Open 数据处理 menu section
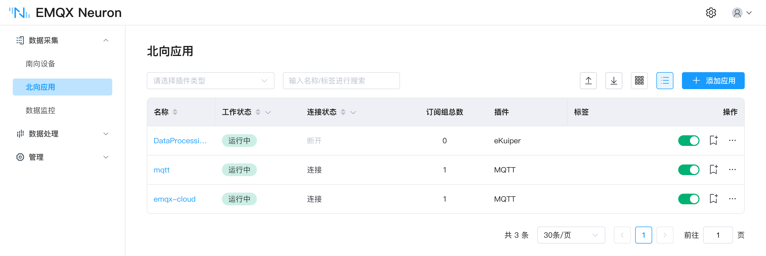This screenshot has height=256, width=766. coord(63,134)
